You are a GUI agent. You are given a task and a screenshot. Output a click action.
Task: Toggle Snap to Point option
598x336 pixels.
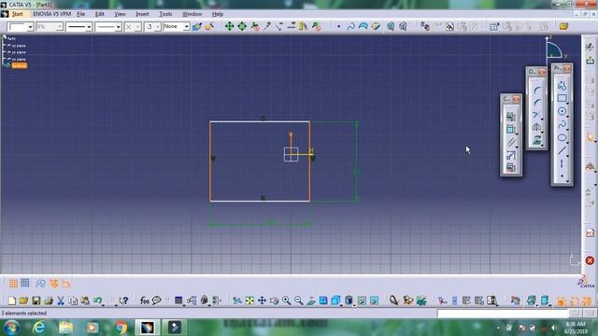pyautogui.click(x=25, y=283)
